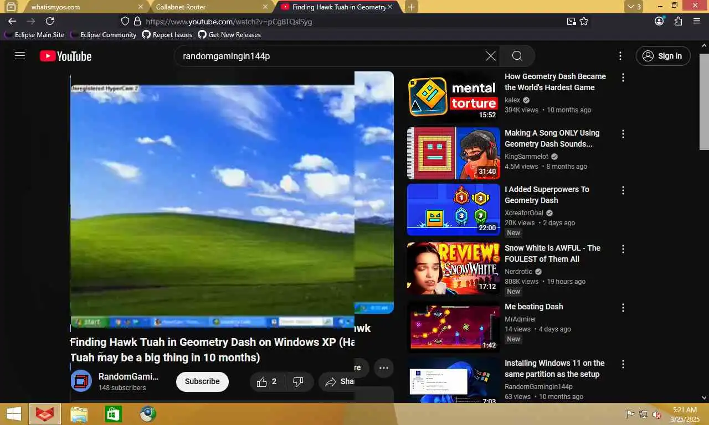Visit the XcreatorGoal channel link
Viewport: 709px width, 425px height.
(524, 213)
